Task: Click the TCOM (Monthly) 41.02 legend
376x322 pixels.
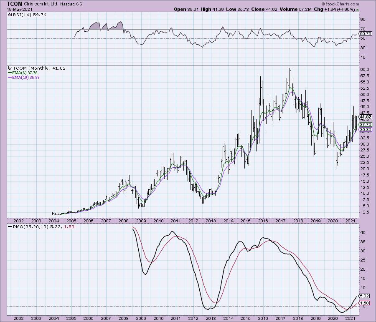Action: coord(39,68)
